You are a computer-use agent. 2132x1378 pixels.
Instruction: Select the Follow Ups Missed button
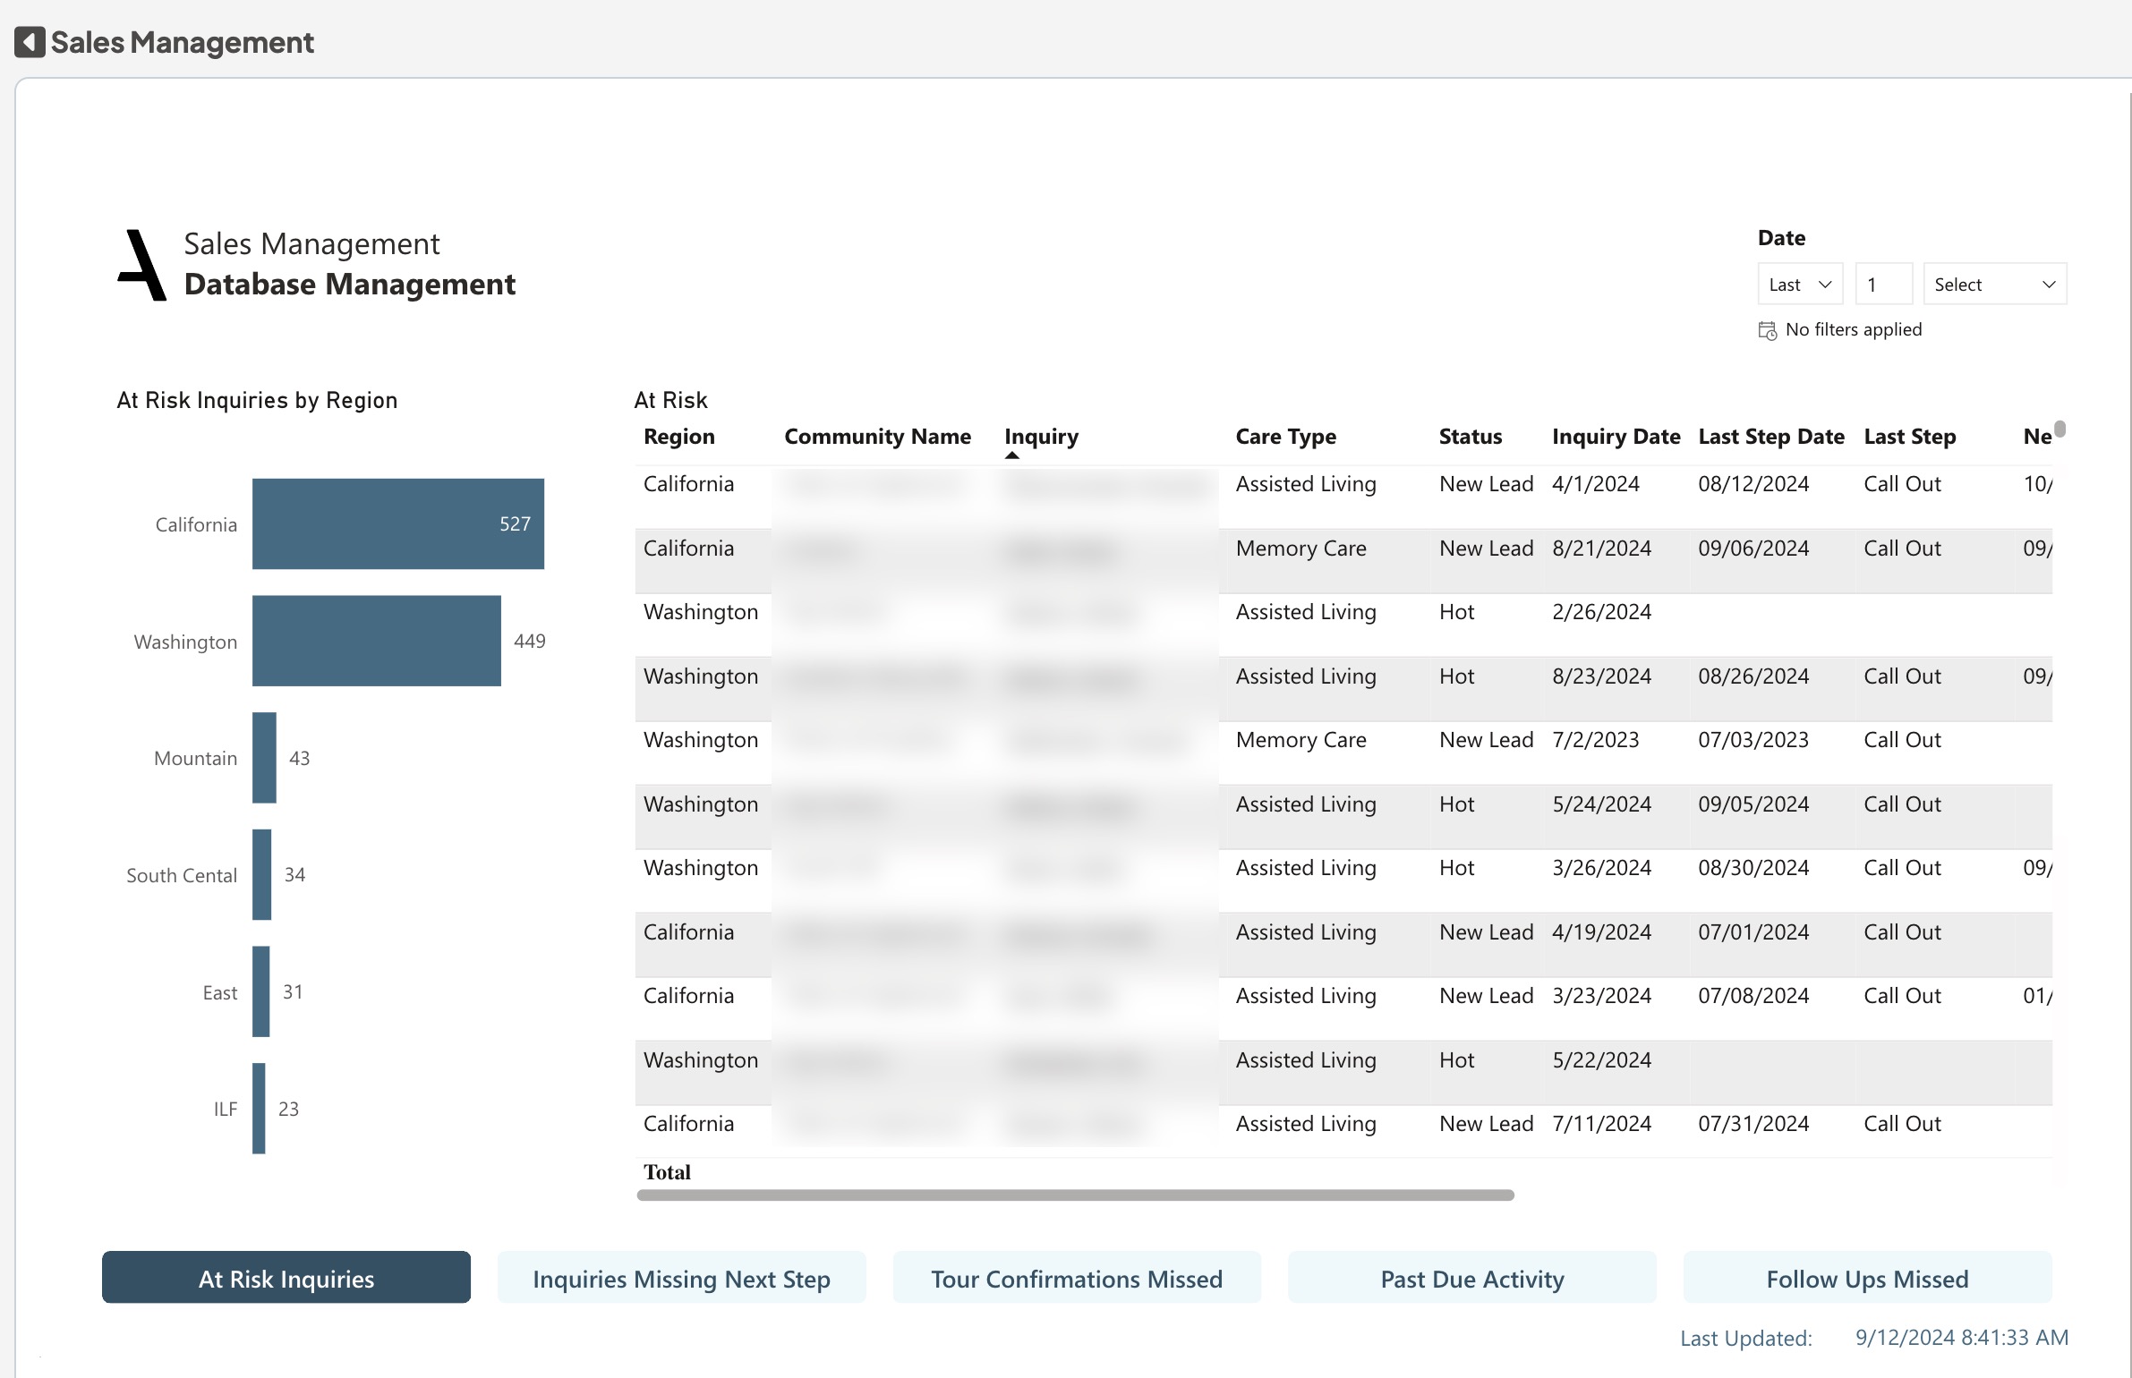click(1867, 1278)
